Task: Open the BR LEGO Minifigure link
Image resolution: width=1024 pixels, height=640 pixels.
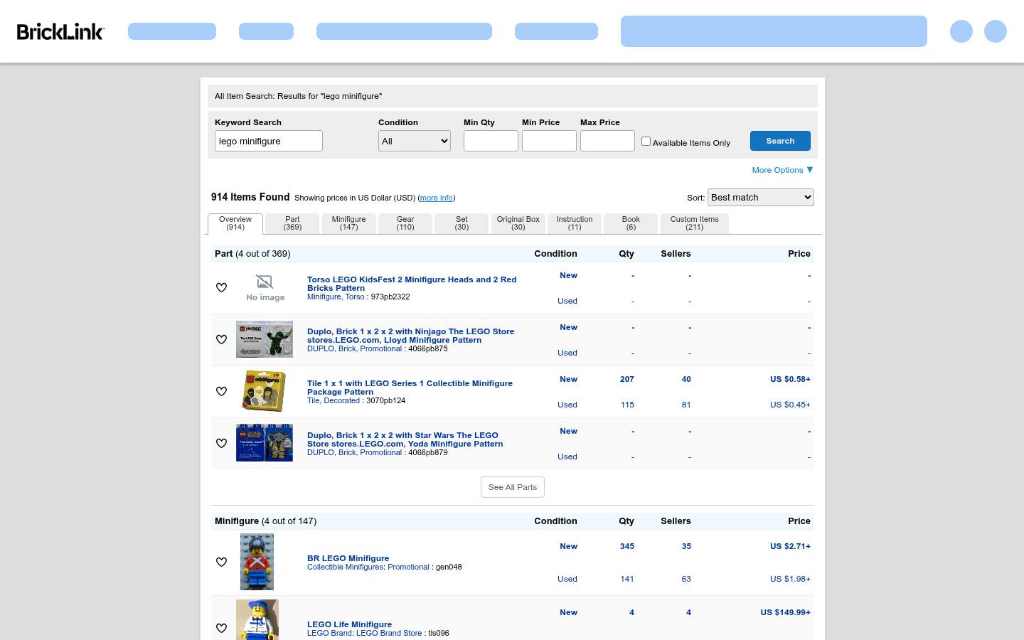Action: (348, 558)
